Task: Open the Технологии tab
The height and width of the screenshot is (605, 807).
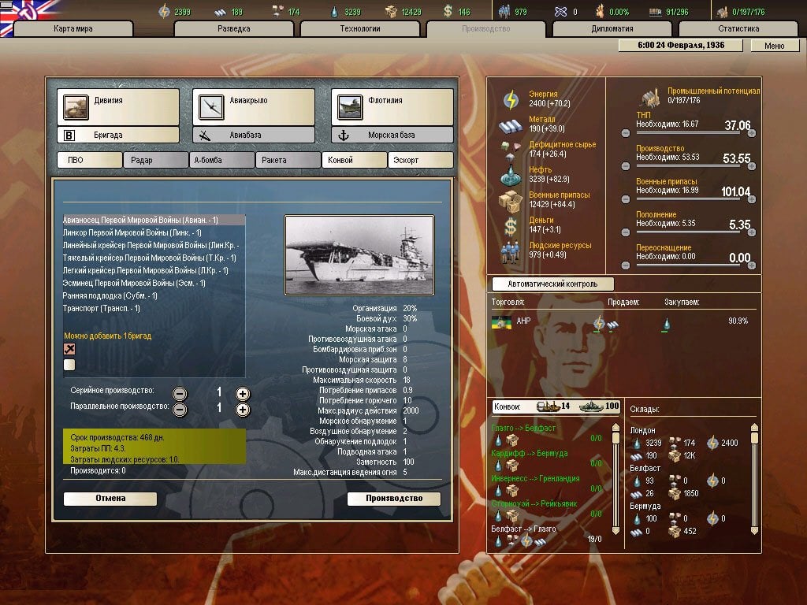Action: coord(361,29)
